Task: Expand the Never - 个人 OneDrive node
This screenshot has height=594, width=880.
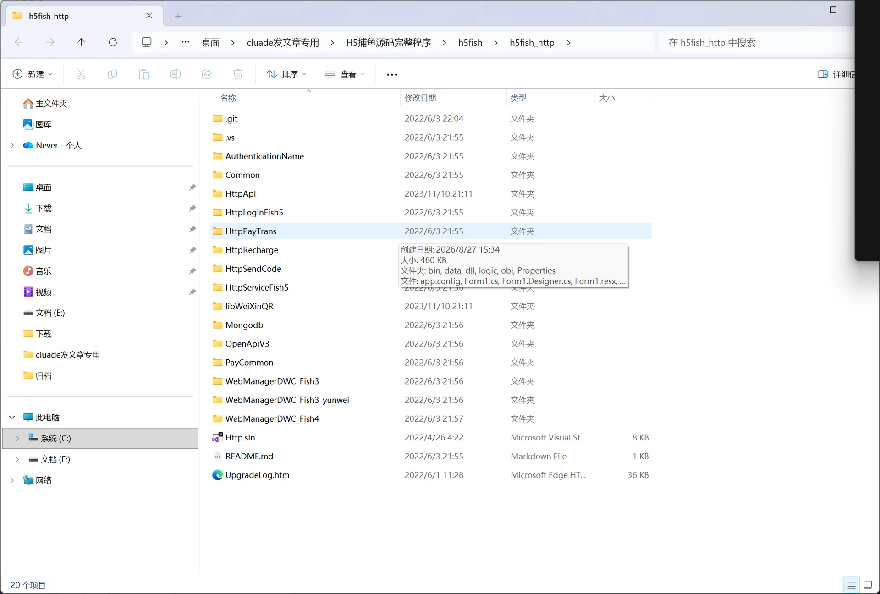Action: tap(12, 145)
